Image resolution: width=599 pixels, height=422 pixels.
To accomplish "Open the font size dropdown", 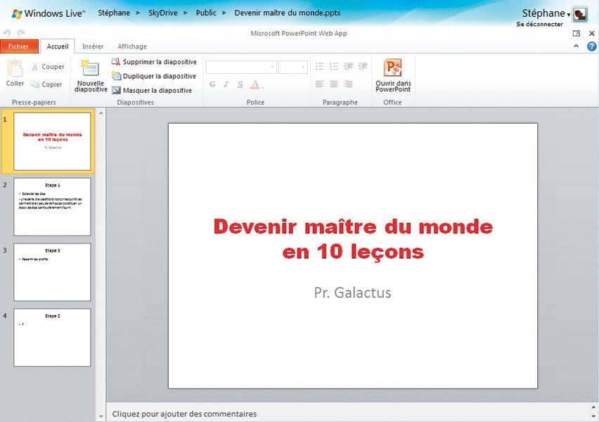I will [x=303, y=67].
